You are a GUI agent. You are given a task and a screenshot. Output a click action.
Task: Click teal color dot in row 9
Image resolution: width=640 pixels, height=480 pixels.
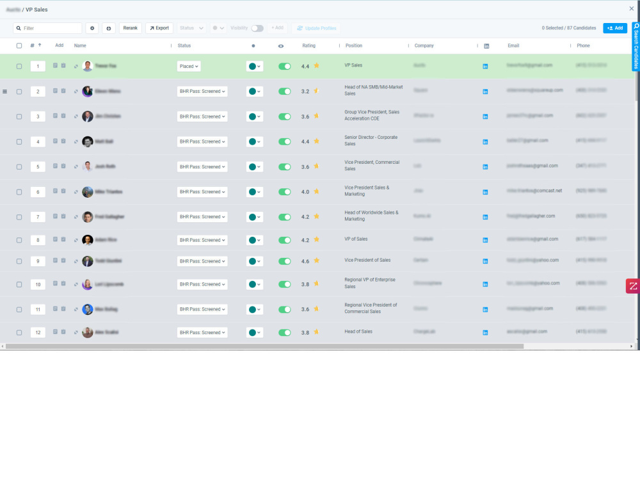click(x=252, y=261)
